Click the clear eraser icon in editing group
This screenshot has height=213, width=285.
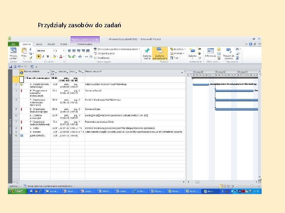click(x=237, y=53)
